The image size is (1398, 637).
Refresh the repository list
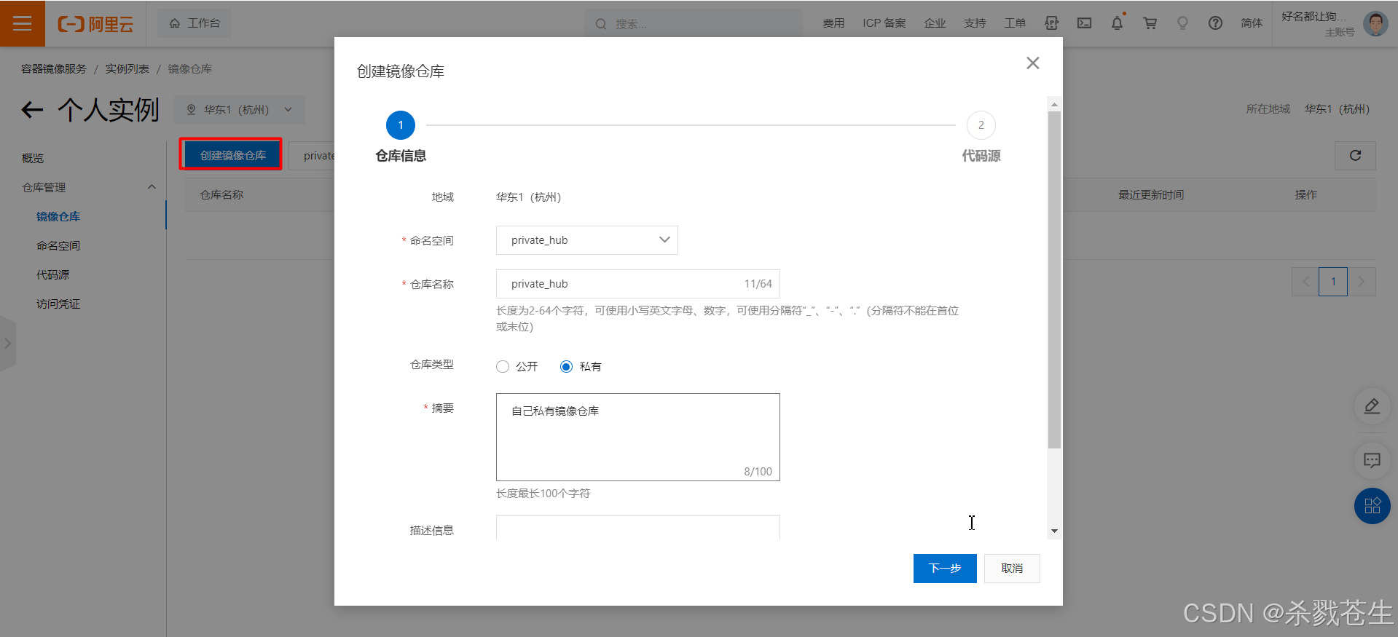(x=1355, y=155)
